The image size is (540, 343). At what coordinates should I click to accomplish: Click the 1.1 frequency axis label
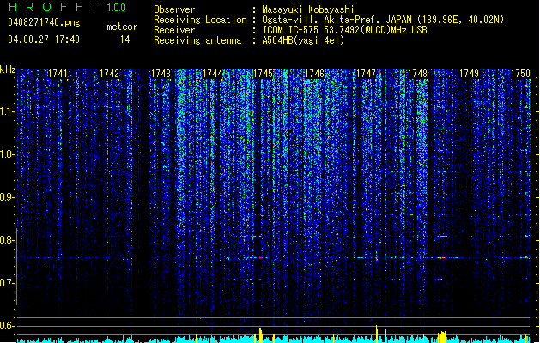tap(8, 111)
